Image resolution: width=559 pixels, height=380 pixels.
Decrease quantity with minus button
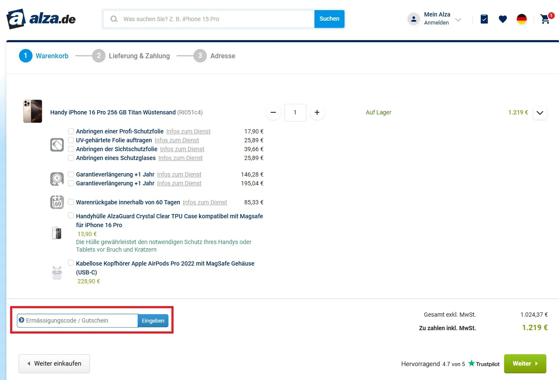(x=273, y=112)
